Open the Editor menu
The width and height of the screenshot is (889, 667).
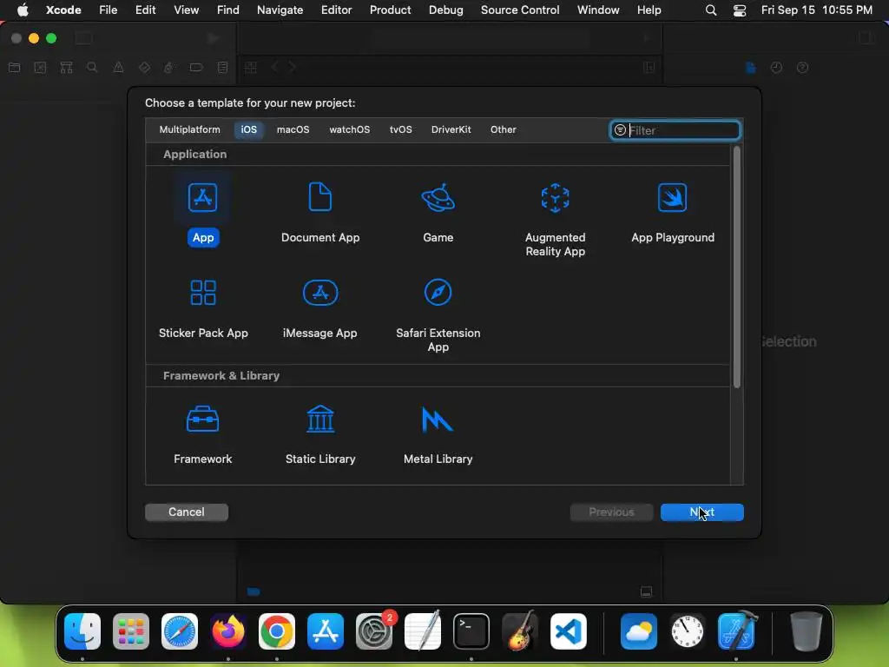(336, 10)
